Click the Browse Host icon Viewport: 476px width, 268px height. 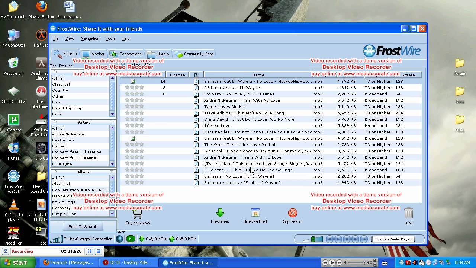pos(255,213)
